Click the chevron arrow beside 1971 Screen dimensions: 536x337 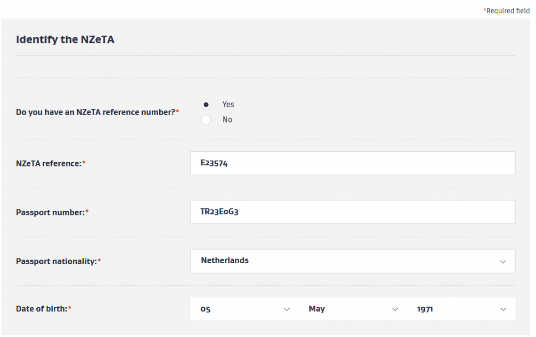point(503,309)
